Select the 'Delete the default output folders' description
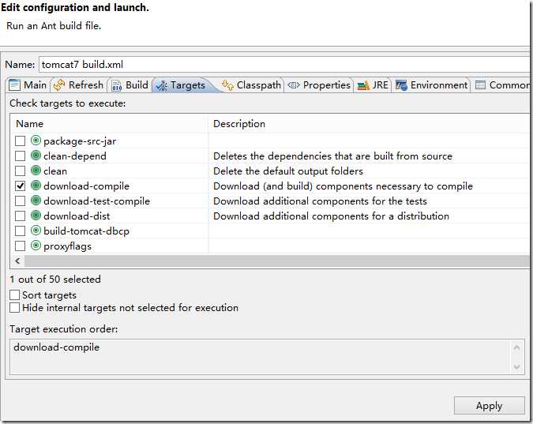Viewport: 533px width, 424px height. click(x=288, y=171)
